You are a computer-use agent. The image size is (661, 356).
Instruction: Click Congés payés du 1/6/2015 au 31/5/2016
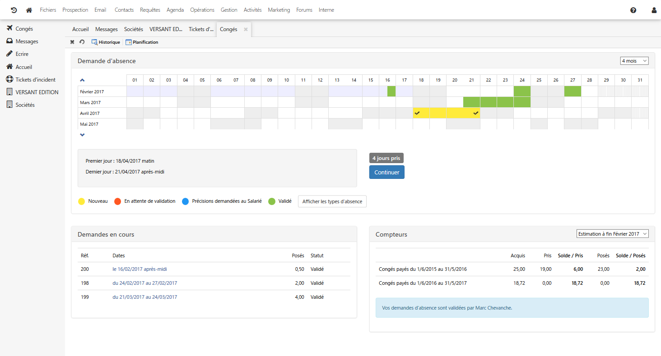[x=423, y=269]
